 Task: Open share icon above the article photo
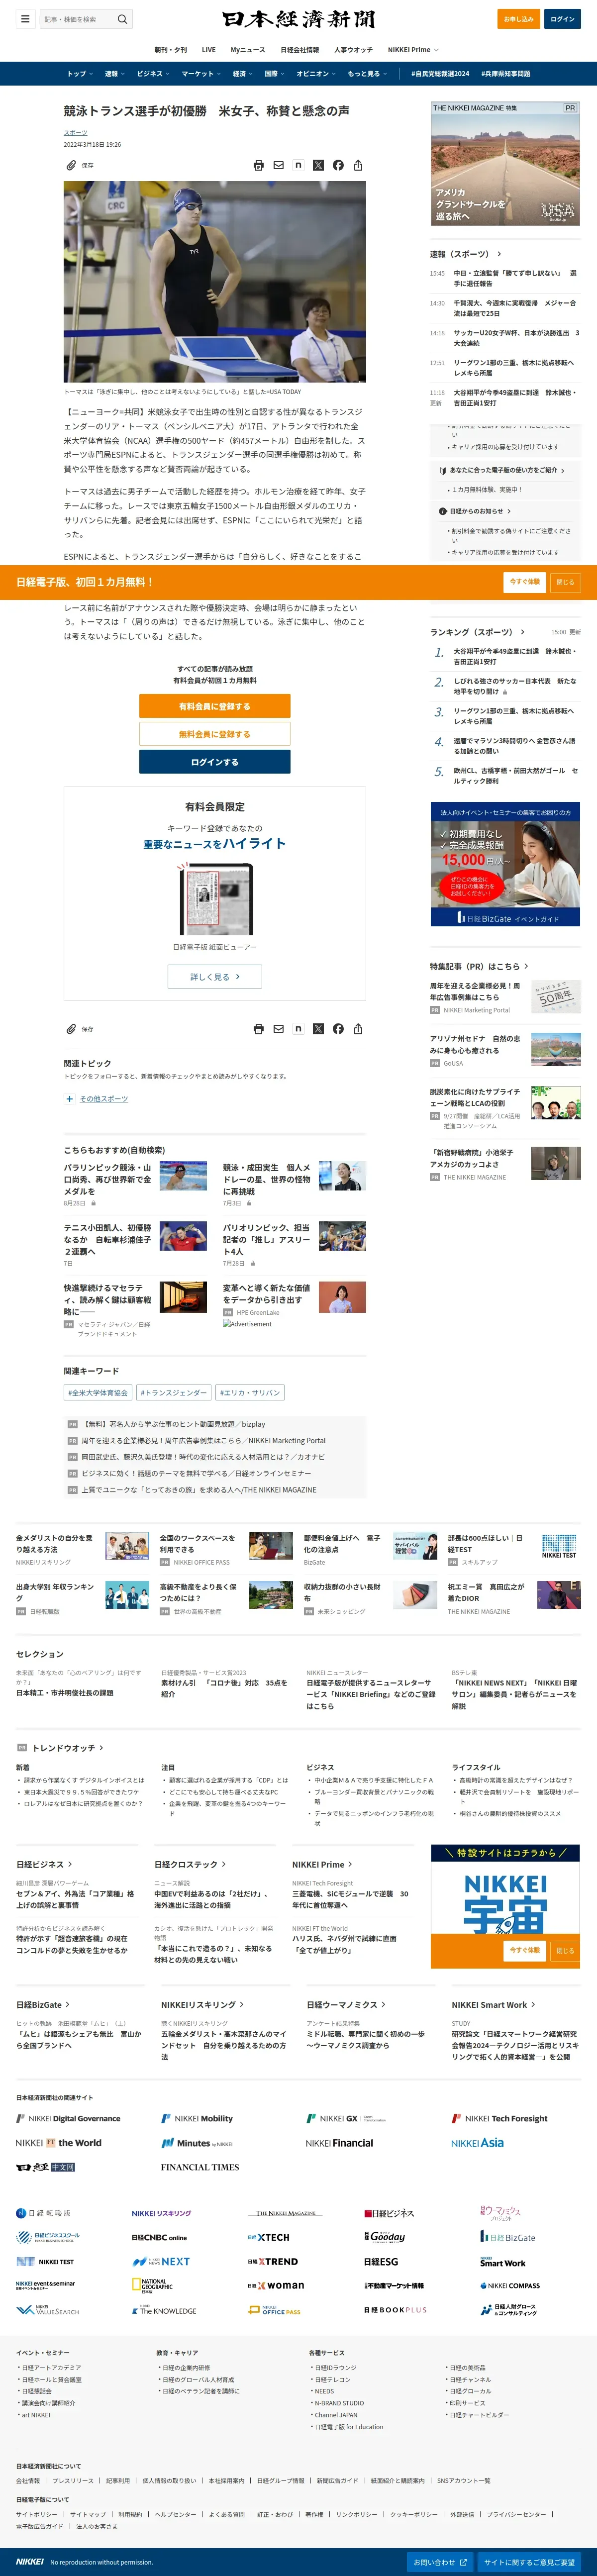[358, 165]
